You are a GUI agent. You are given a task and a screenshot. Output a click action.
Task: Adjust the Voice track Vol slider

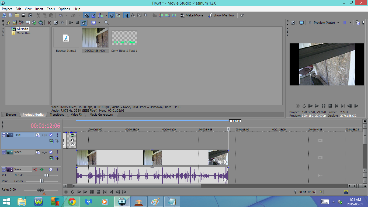pyautogui.click(x=46, y=175)
